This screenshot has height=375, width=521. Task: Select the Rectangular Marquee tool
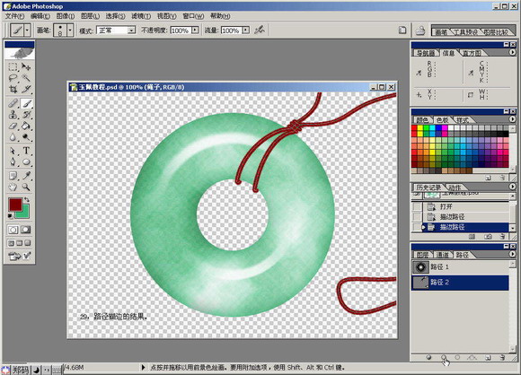point(13,66)
